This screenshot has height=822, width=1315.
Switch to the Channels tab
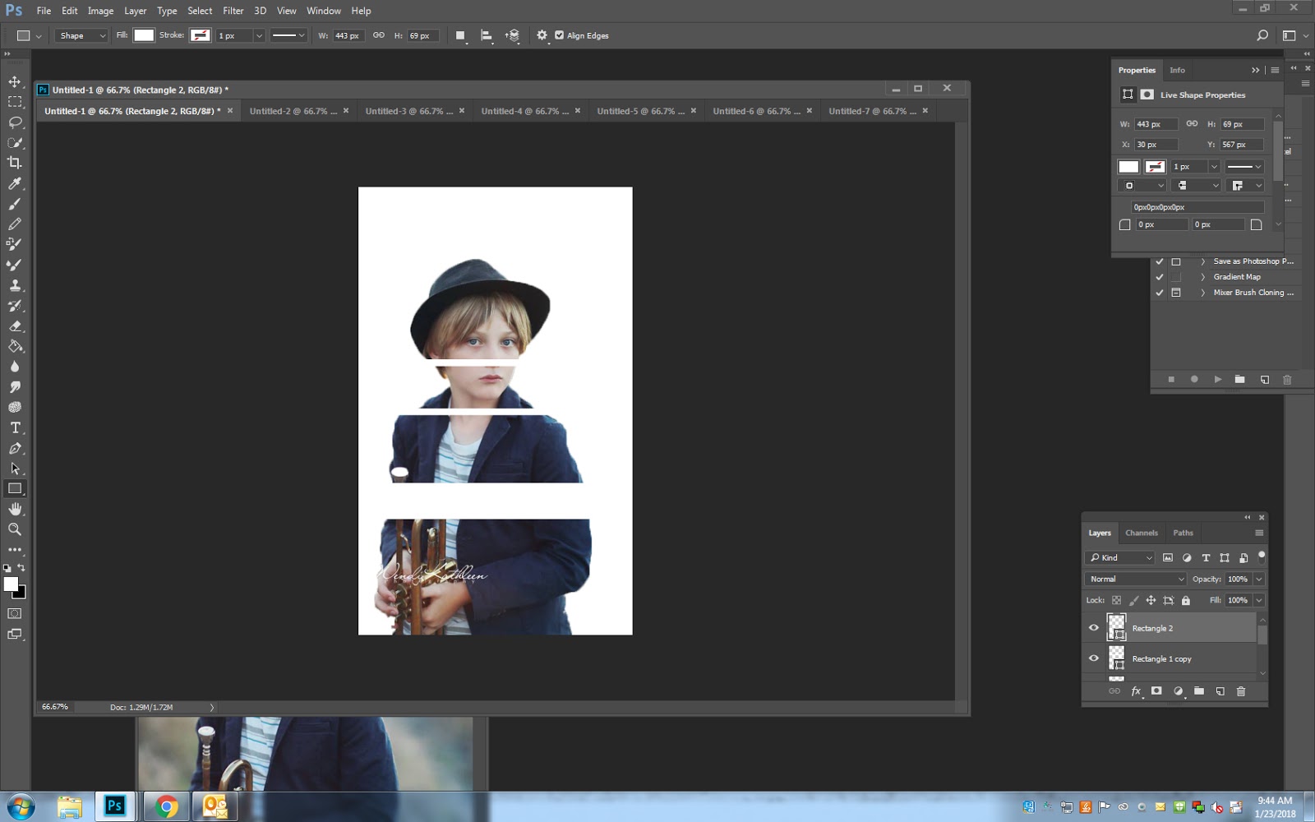1142,533
